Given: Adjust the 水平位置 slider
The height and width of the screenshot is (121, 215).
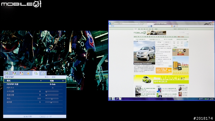Looking at the screenshot, I should (x=52, y=91).
